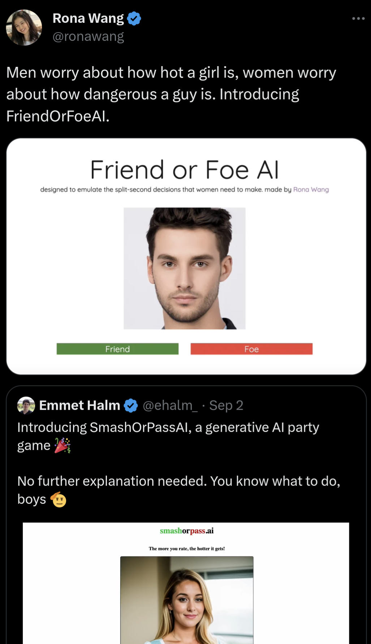Click the Friend or Foe AI title
The width and height of the screenshot is (371, 644).
[185, 170]
